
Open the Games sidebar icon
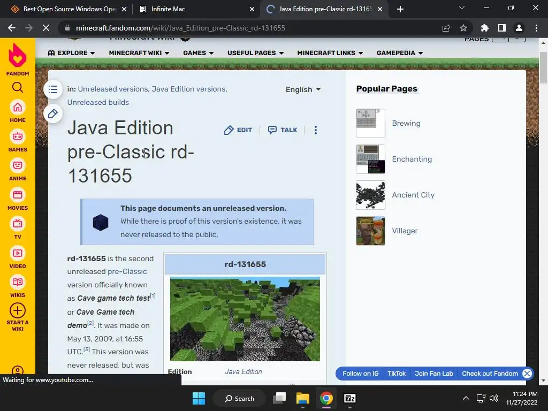point(18,136)
